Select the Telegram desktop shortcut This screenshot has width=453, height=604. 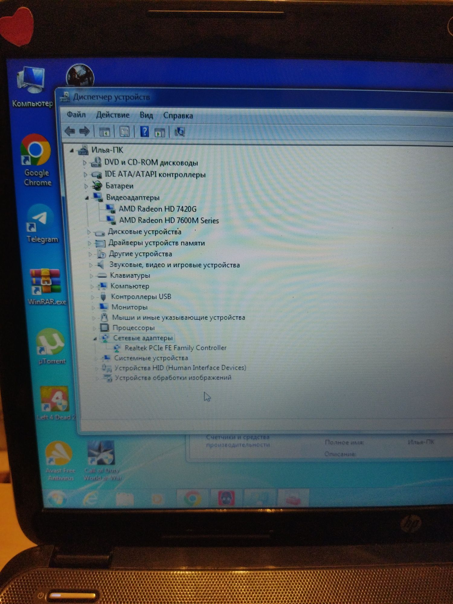click(41, 224)
